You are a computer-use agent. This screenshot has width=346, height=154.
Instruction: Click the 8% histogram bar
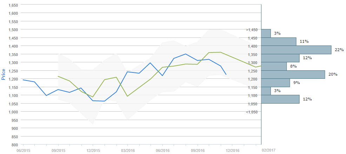pyautogui.click(x=274, y=66)
